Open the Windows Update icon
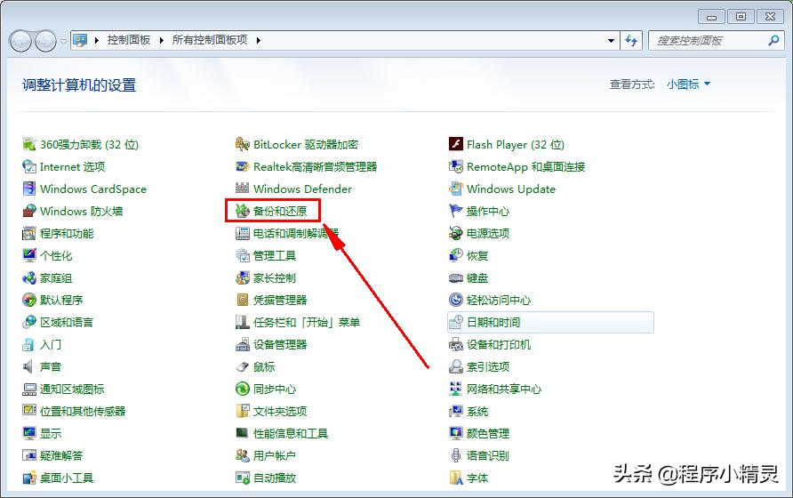 pos(456,189)
